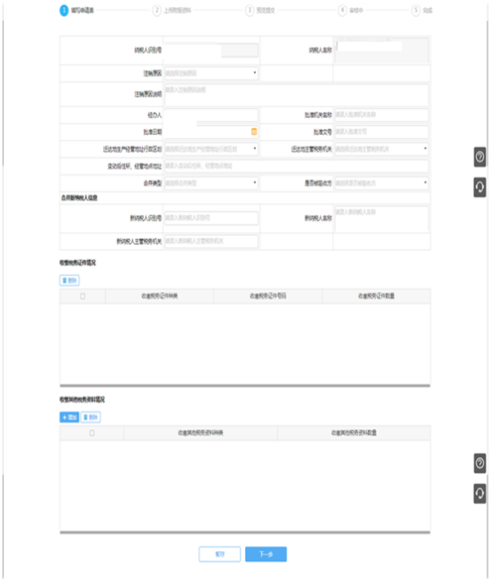Click the horizontal scrollbar under 收缴其他税务资料 table

tap(245, 532)
